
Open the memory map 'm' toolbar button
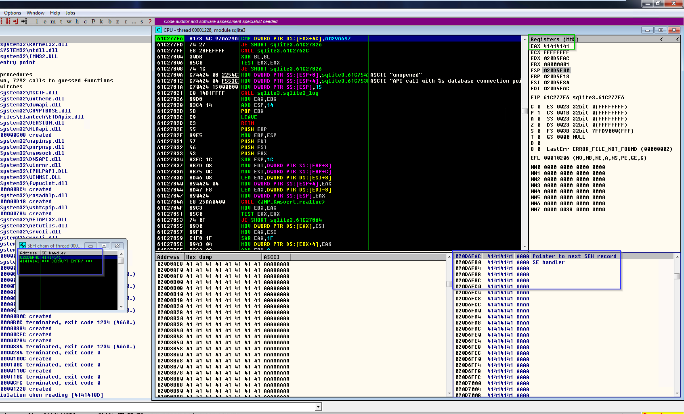click(x=53, y=21)
